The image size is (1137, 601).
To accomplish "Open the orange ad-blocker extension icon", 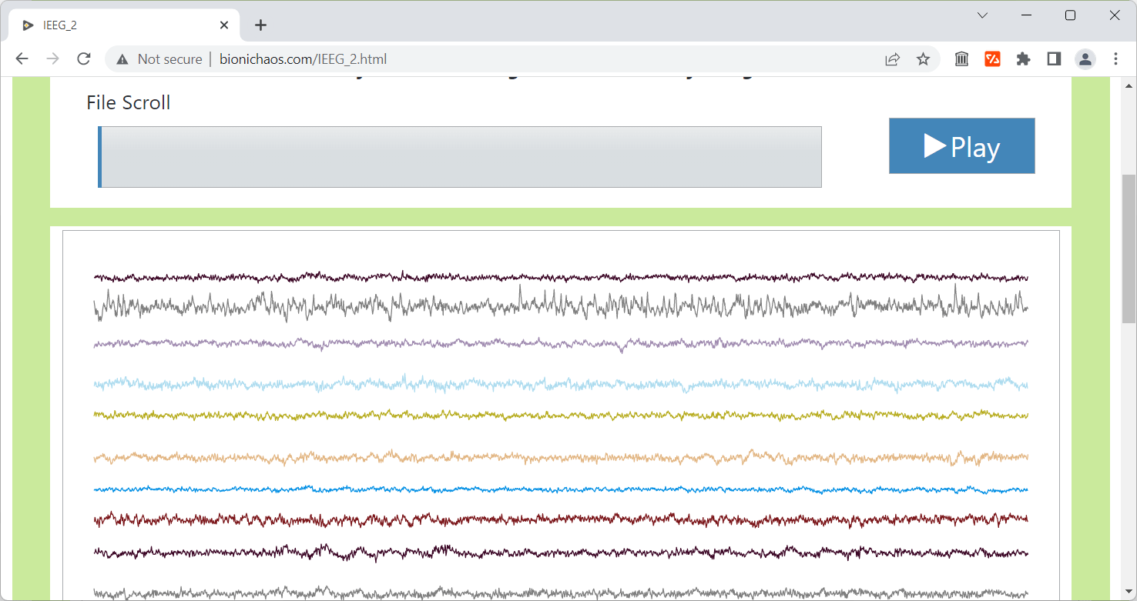I will point(992,58).
